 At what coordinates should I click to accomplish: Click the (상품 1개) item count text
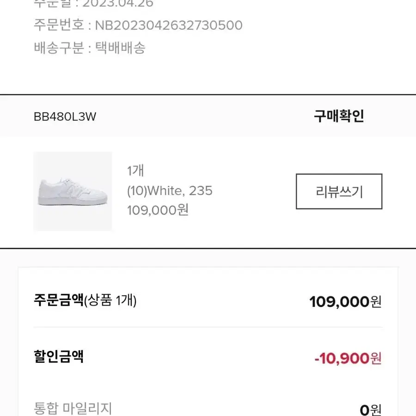pyautogui.click(x=110, y=300)
